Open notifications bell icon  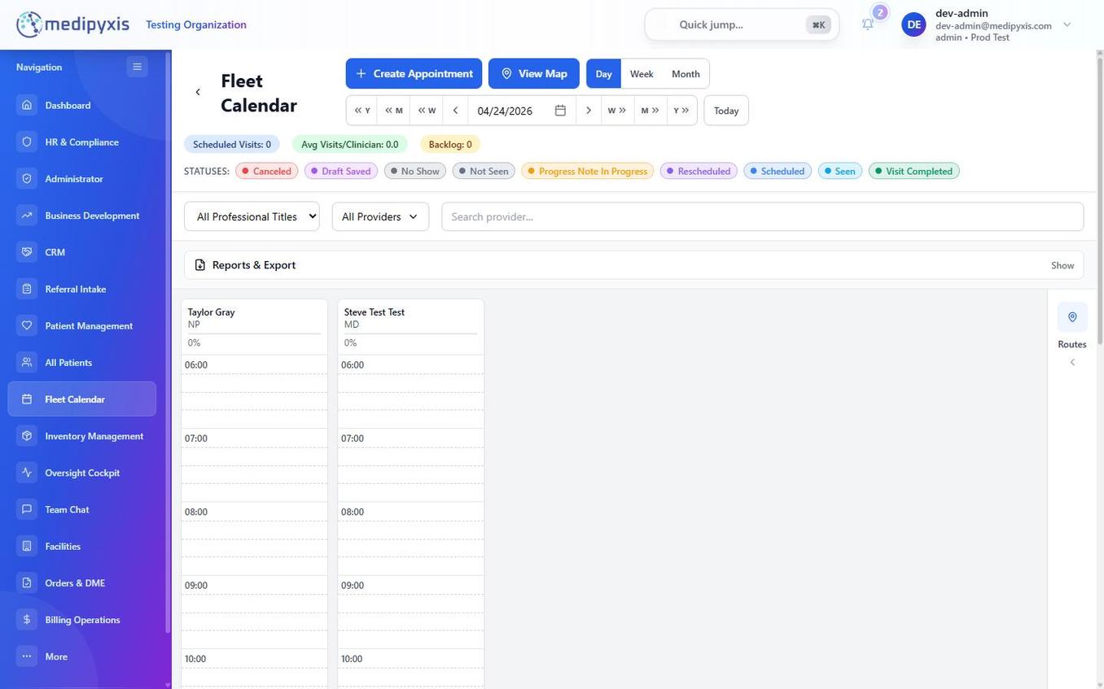pyautogui.click(x=868, y=24)
